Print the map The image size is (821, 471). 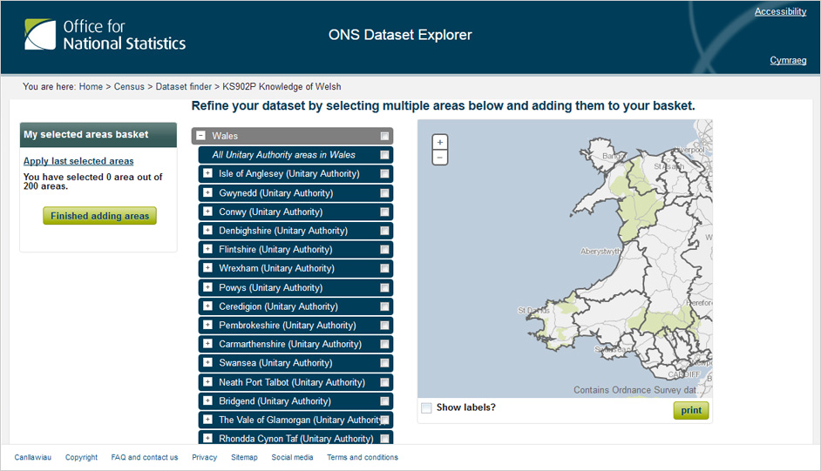pyautogui.click(x=691, y=410)
